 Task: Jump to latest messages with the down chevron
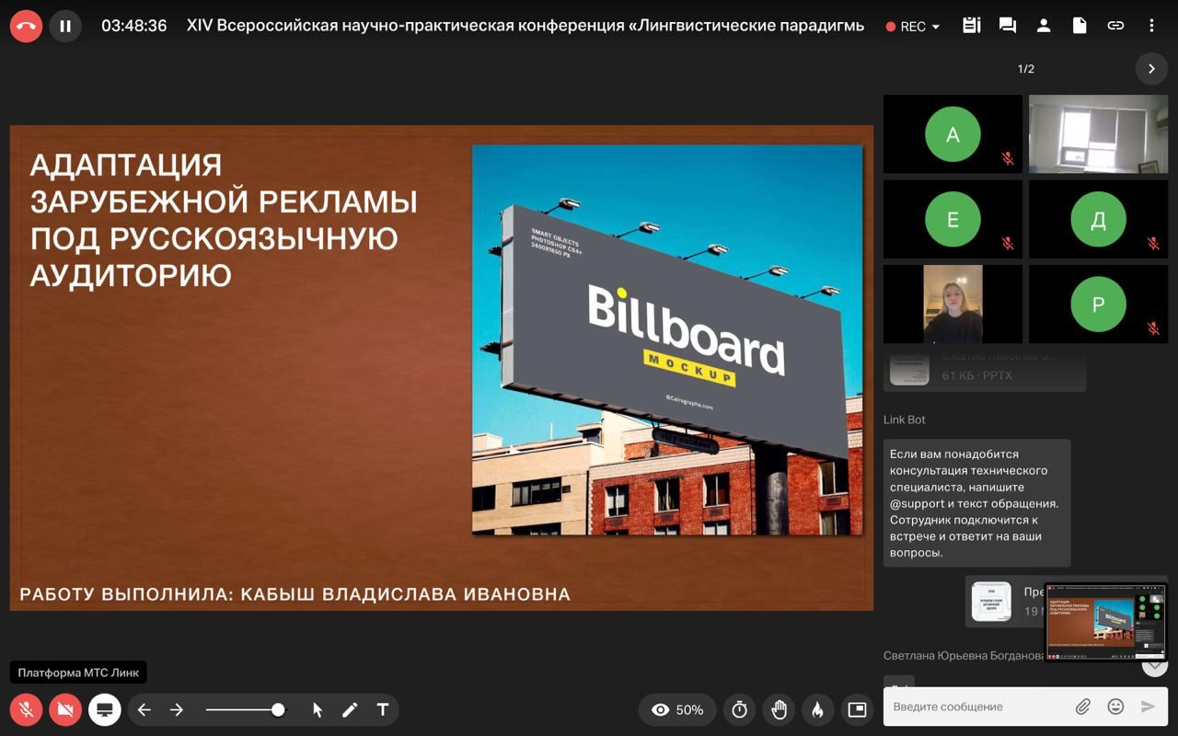coord(1154,665)
